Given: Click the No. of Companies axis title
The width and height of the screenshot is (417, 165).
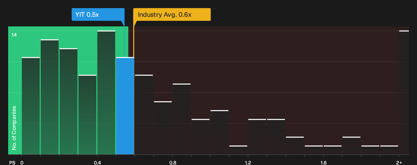Looking at the screenshot, I should click(14, 128).
